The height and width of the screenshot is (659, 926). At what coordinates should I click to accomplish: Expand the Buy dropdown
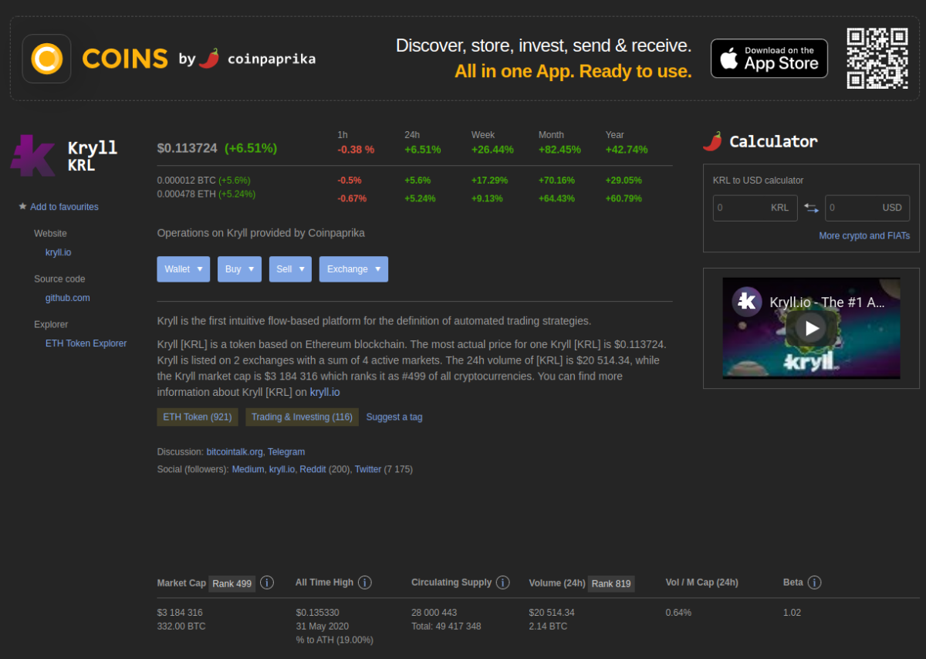click(x=239, y=269)
